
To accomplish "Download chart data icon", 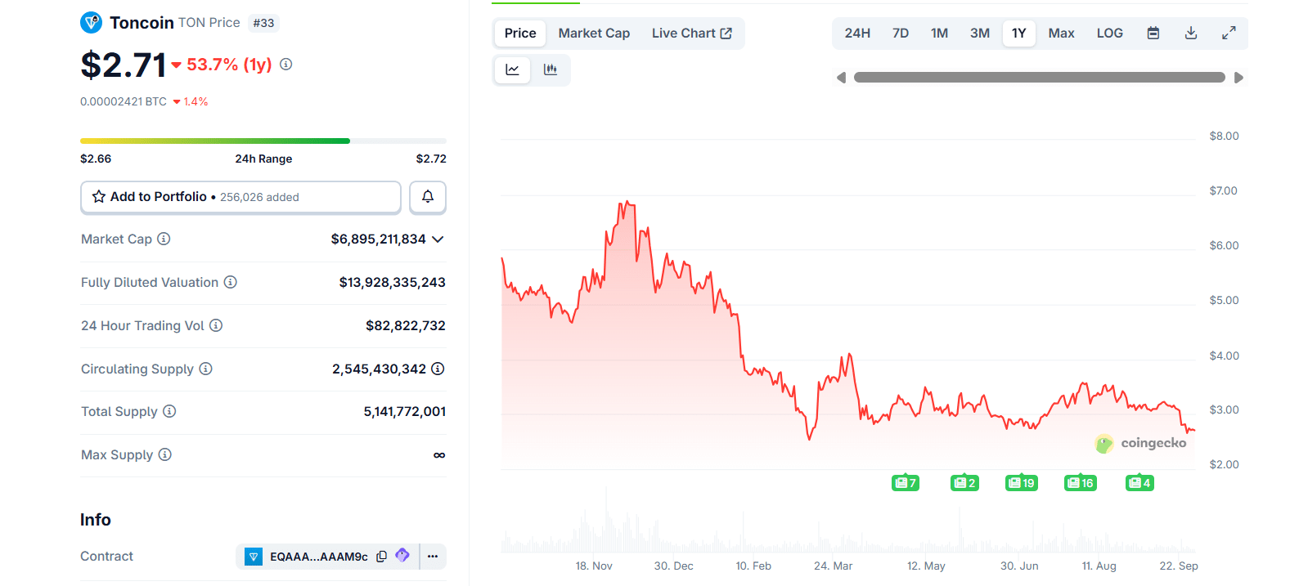I will [x=1191, y=34].
